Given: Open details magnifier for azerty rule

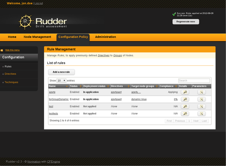Looking at the screenshot, I should pyautogui.click(x=185, y=92).
